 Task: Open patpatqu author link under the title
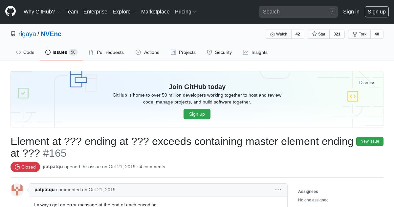click(x=53, y=167)
